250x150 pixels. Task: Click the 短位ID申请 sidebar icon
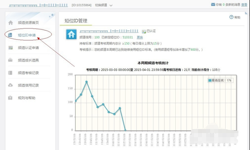(10, 35)
